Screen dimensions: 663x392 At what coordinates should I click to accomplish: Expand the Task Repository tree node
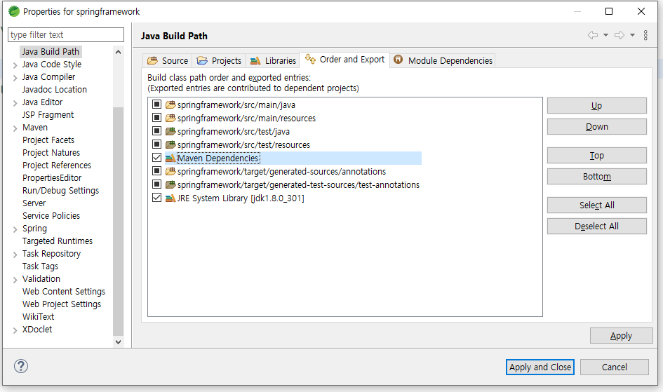click(x=15, y=255)
